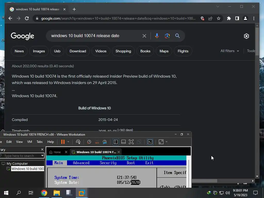Open VMware snapshot manager
Viewport: 264px width, 198px height.
(x=105, y=142)
